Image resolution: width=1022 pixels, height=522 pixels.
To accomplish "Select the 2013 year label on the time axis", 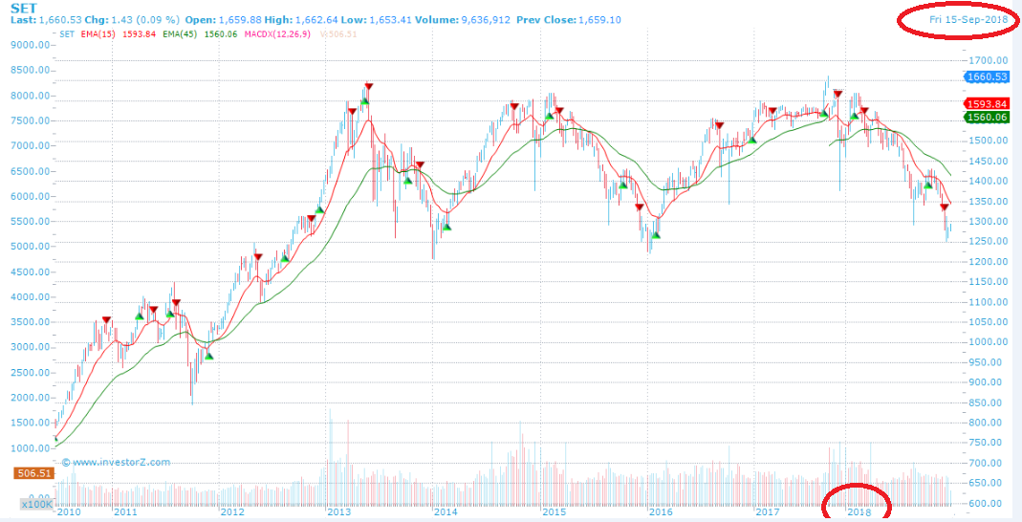I will (339, 512).
